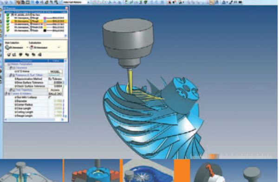
Task: Click the purple color swatch on first Rough row
Action: coord(45,18)
